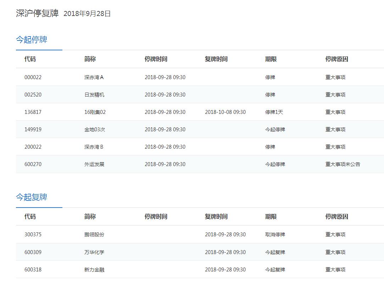Image resolution: width=384 pixels, height=281 pixels.
Task: Open the 深赤湾A stock entry
Action: [x=94, y=77]
